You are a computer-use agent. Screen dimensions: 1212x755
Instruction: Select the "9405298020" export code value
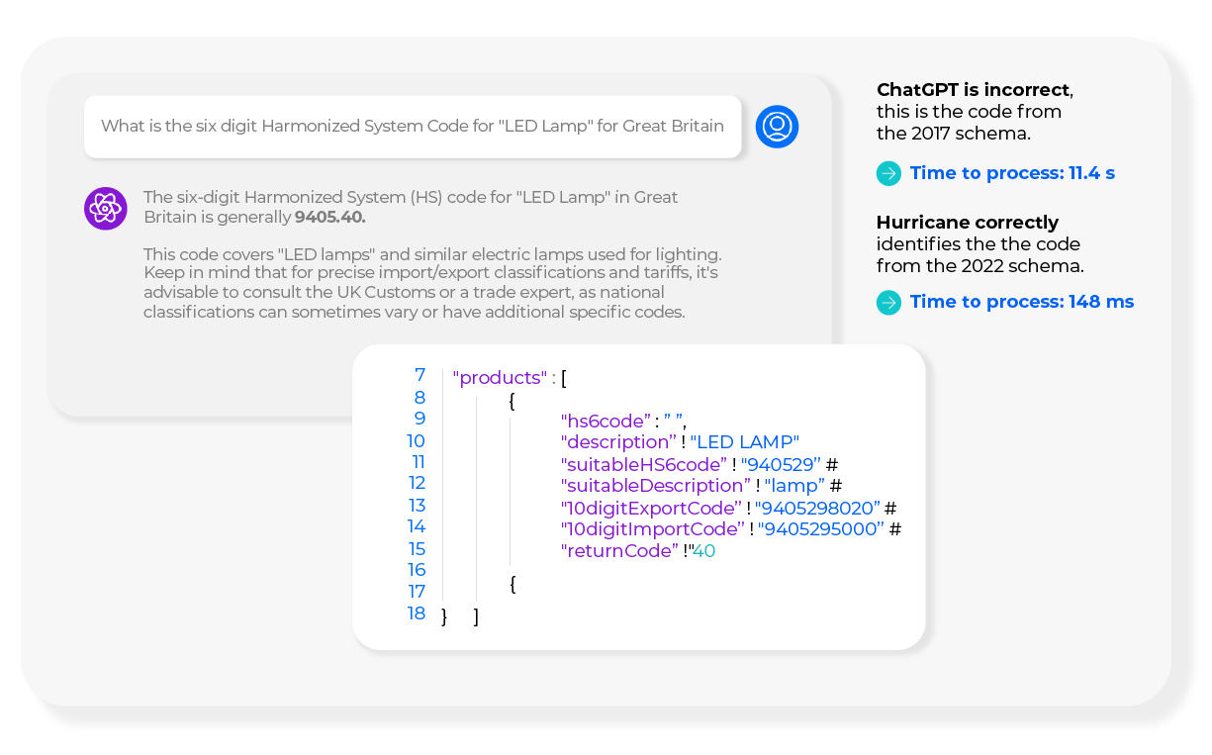point(817,508)
